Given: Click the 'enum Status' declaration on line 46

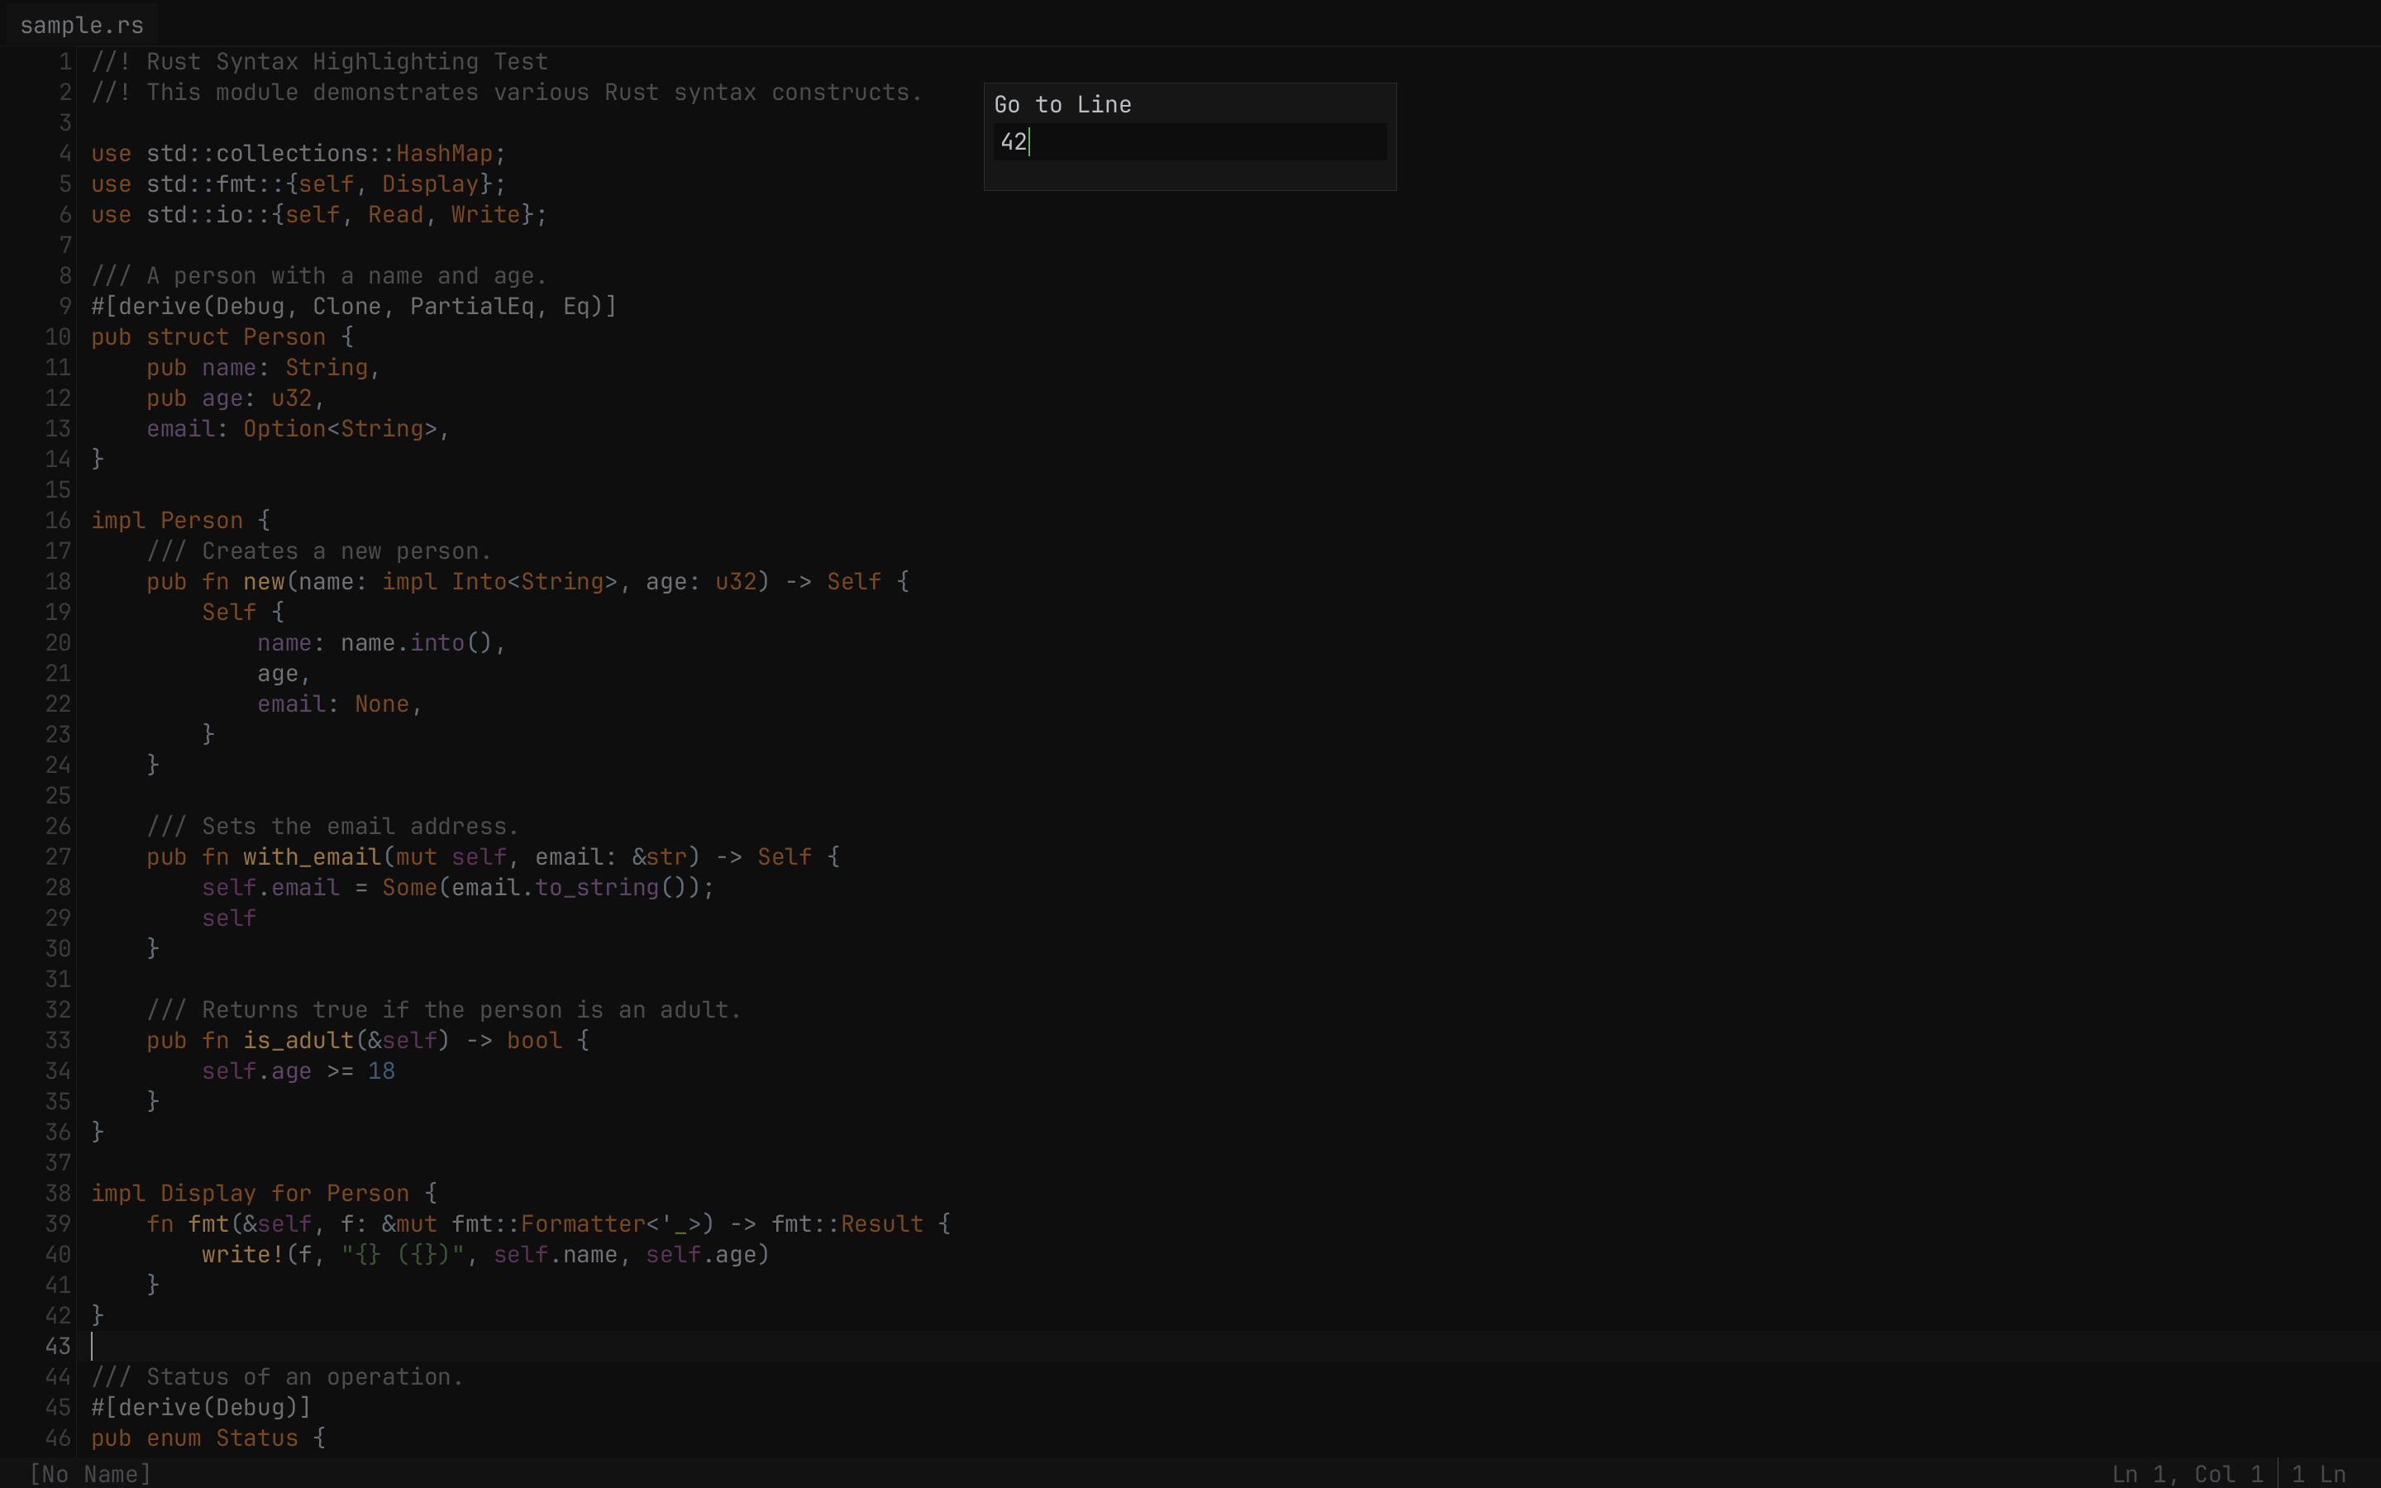Looking at the screenshot, I should [222, 1438].
